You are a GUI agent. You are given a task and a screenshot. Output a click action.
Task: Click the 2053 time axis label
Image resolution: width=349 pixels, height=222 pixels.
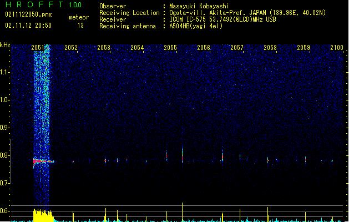(x=104, y=48)
